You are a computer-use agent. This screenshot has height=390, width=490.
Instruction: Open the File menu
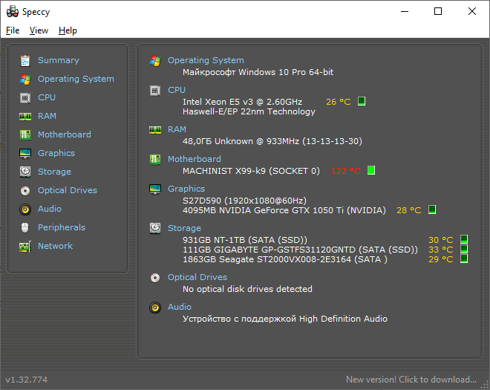[x=13, y=30]
